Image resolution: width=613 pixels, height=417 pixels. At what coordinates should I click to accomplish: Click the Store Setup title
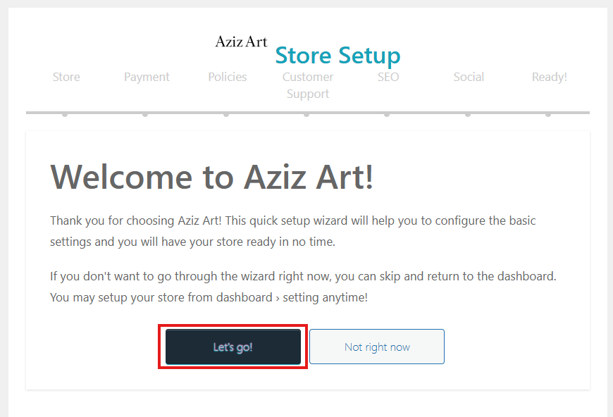coord(338,55)
